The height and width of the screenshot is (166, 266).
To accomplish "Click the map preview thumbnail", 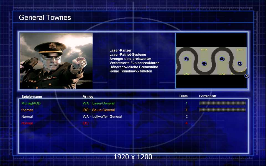I will click(x=211, y=61).
